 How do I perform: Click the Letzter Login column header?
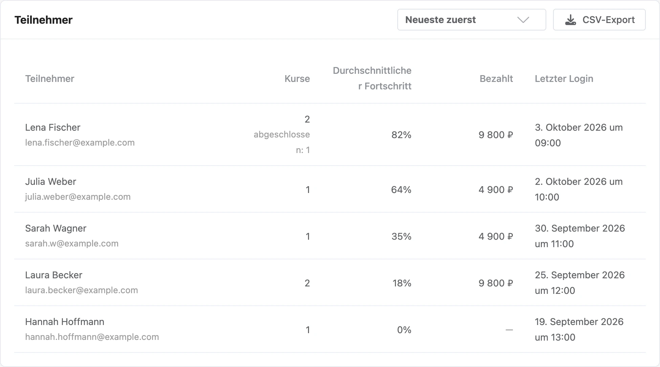coord(564,79)
